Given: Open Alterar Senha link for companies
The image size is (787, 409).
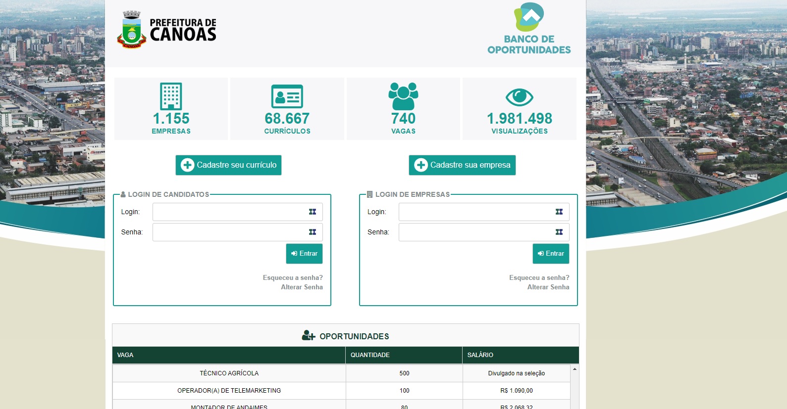Looking at the screenshot, I should point(548,287).
